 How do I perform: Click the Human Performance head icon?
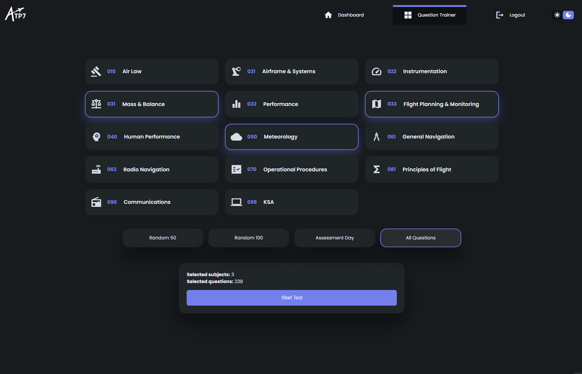point(96,137)
